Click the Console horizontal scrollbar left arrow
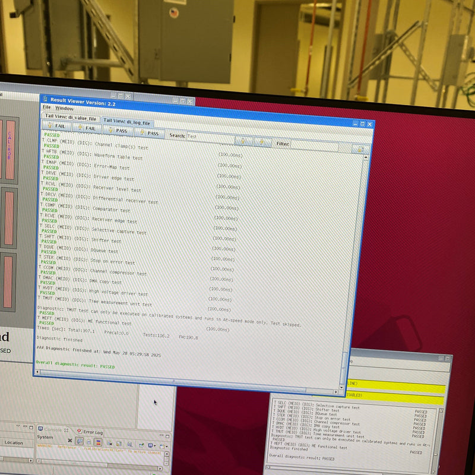Screen dimensions: 475x475 (x=39, y=461)
